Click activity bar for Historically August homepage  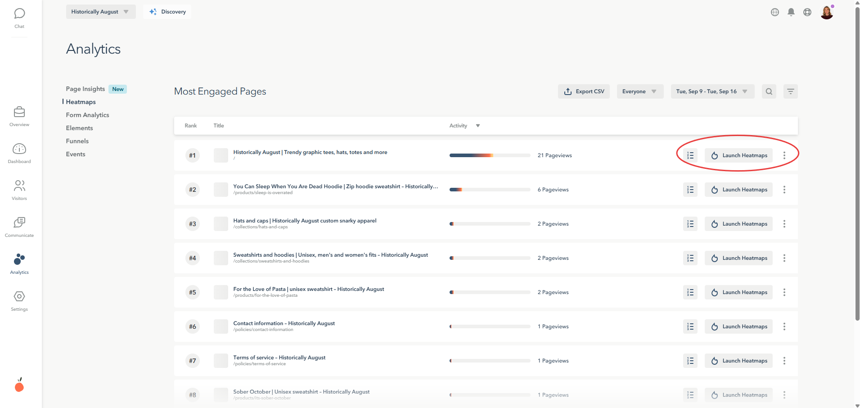[490, 155]
